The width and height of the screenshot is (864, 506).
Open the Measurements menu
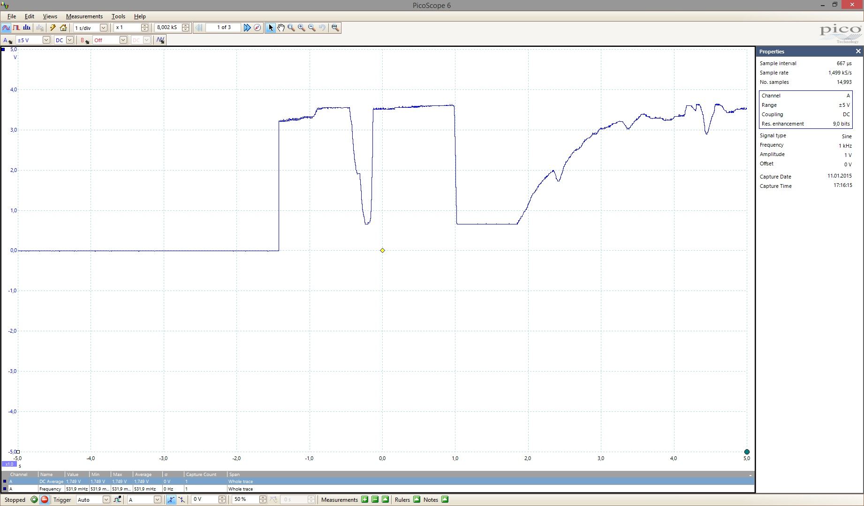[84, 16]
